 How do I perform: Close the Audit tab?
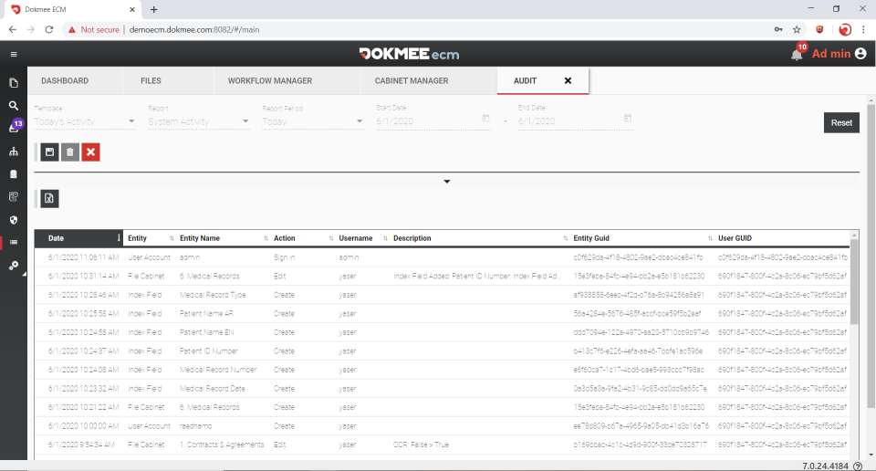(x=568, y=80)
